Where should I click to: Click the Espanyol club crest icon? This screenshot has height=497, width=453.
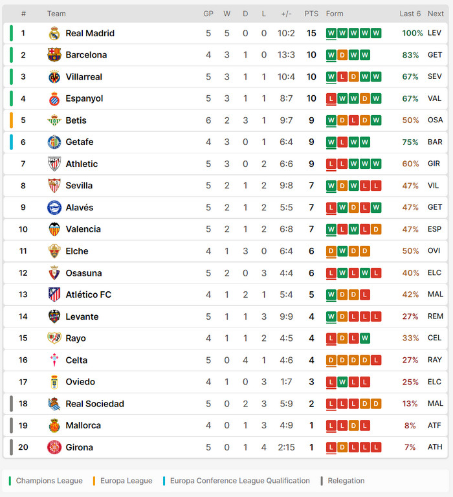click(x=54, y=98)
